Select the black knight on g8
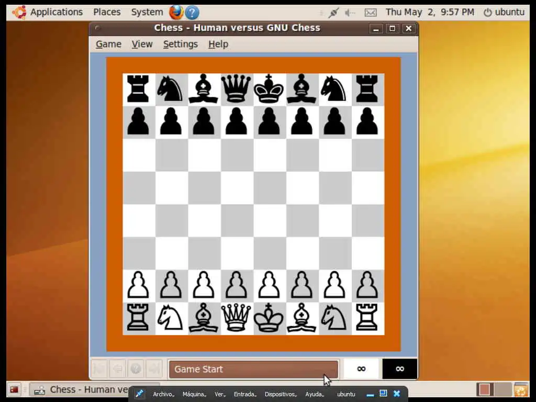Image resolution: width=536 pixels, height=402 pixels. [x=334, y=89]
